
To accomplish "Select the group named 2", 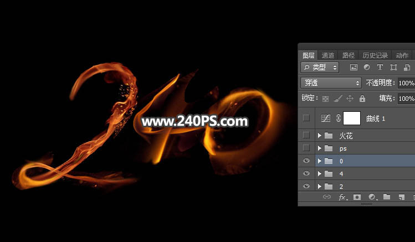I will (341, 187).
